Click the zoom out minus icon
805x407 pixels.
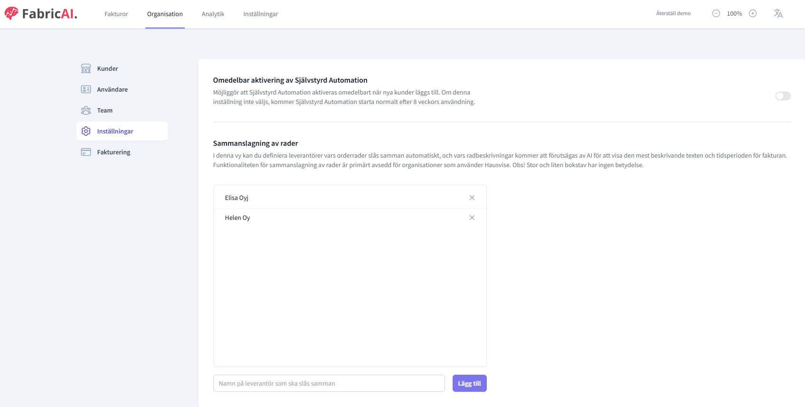click(x=716, y=13)
